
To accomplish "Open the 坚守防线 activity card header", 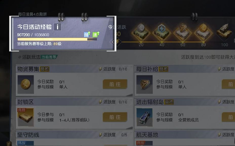I will [74, 135].
